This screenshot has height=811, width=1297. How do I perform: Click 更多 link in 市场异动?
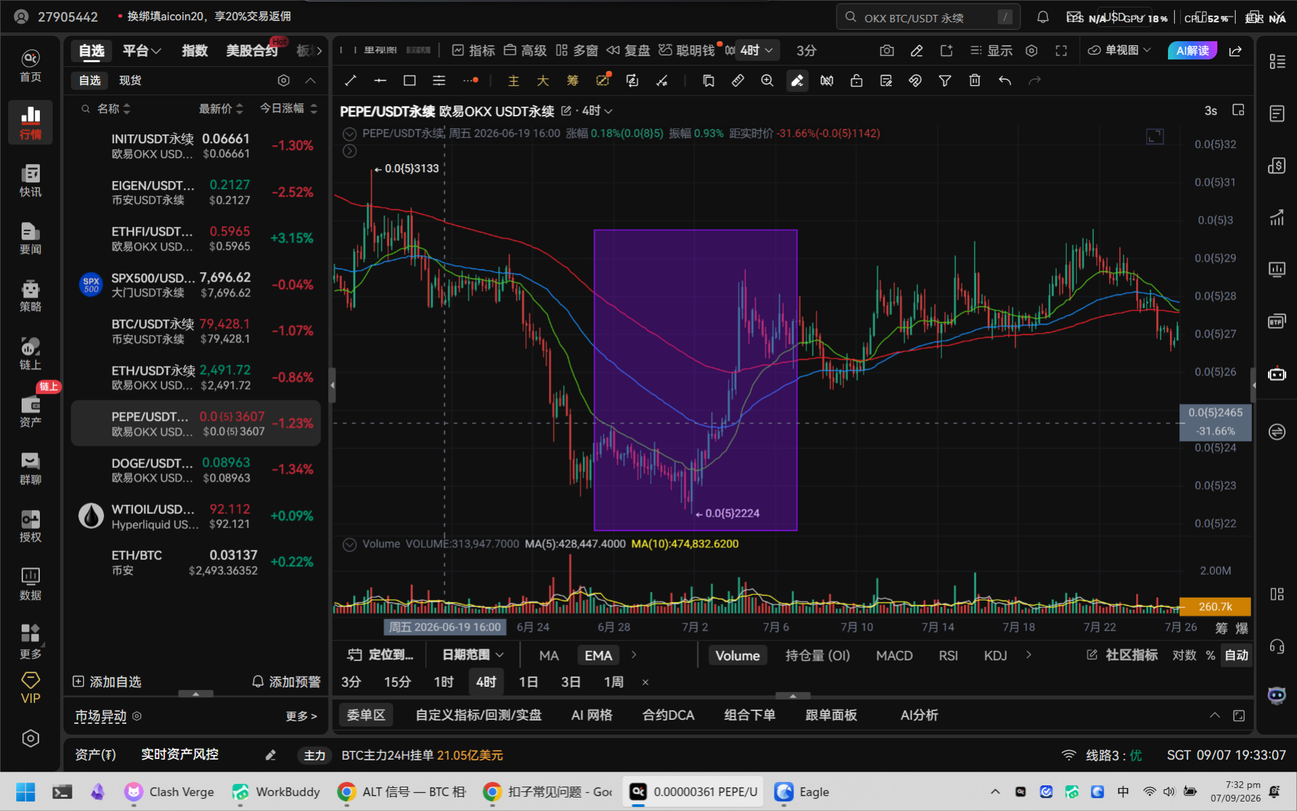(x=301, y=716)
